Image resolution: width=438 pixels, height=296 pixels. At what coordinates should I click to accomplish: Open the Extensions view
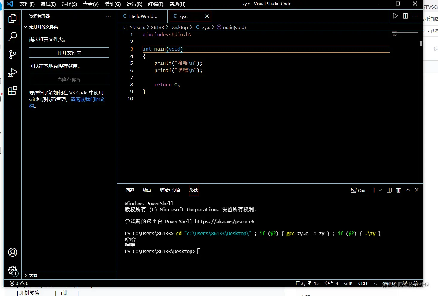pyautogui.click(x=13, y=91)
